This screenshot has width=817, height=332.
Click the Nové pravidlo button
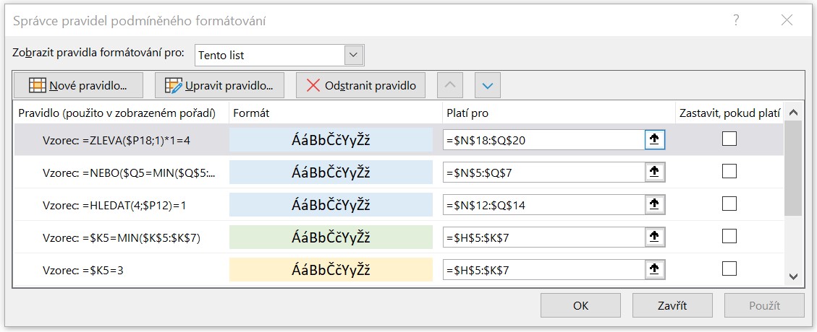(79, 85)
